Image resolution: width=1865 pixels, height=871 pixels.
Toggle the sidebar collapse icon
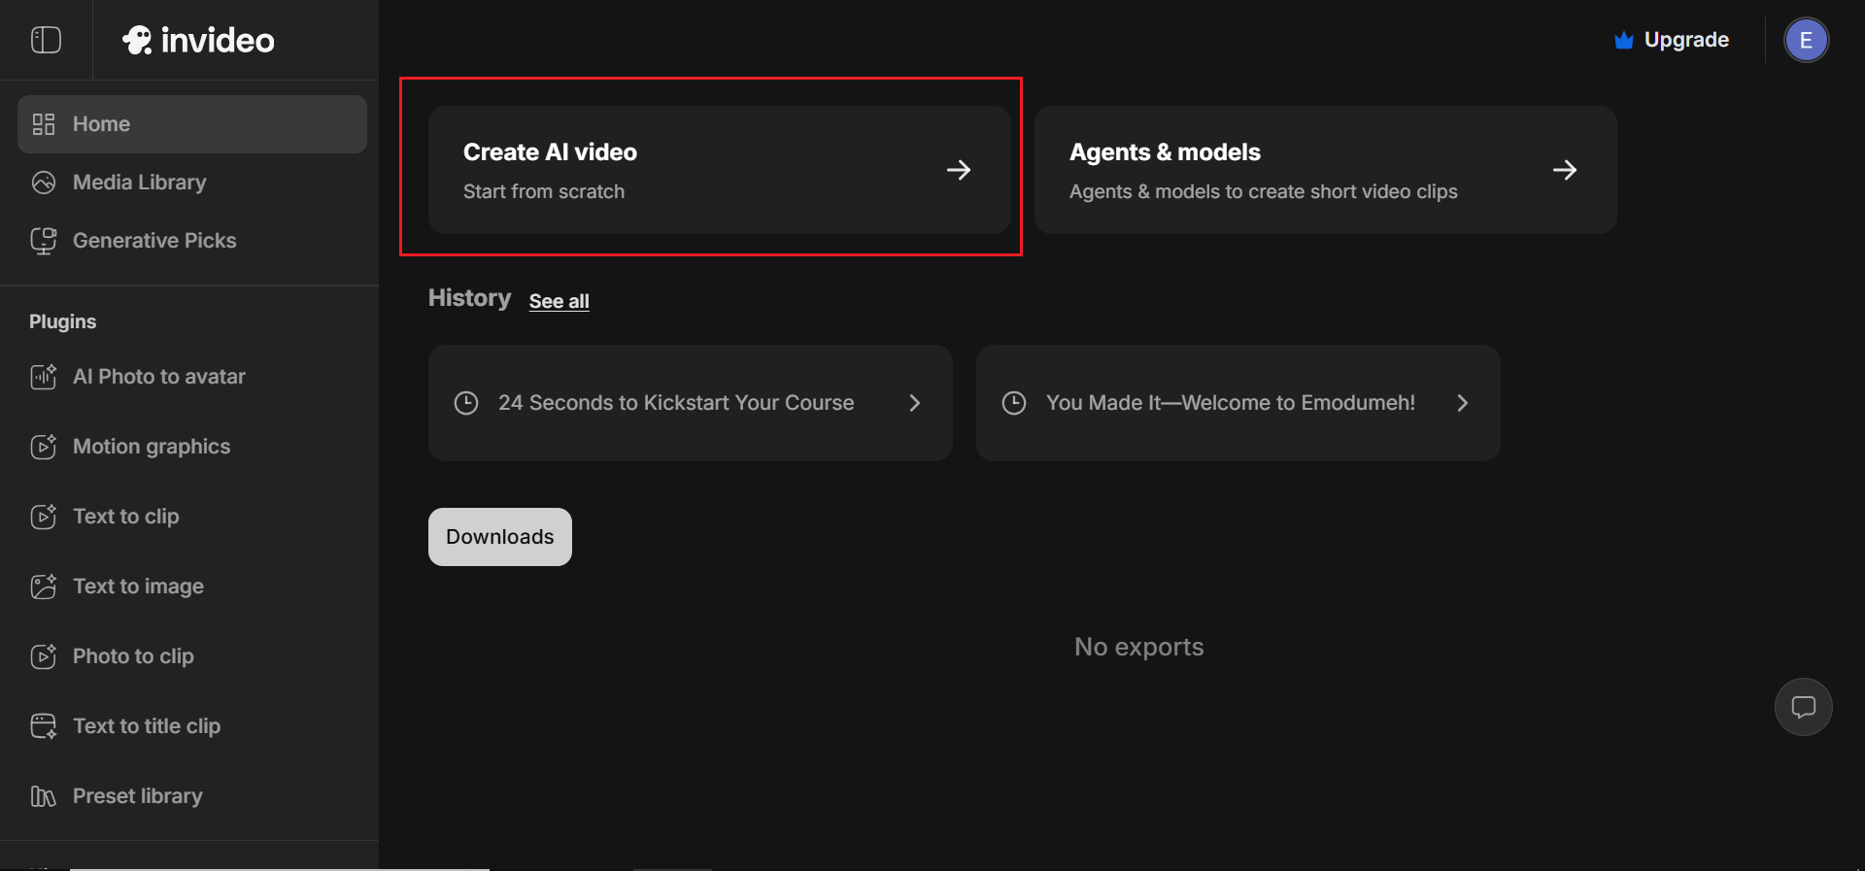click(x=46, y=40)
